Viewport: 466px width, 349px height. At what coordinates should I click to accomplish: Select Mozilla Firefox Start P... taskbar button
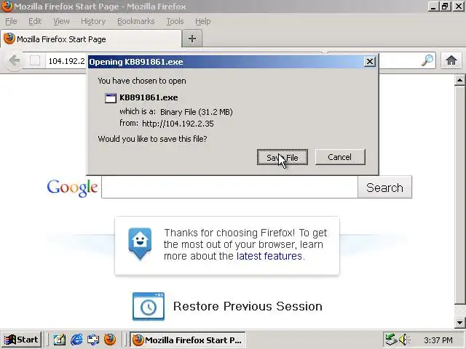point(188,340)
